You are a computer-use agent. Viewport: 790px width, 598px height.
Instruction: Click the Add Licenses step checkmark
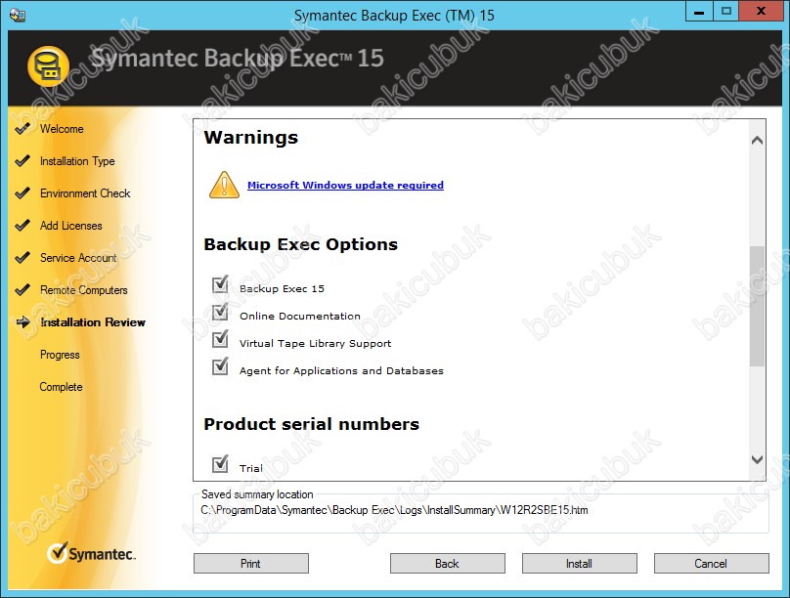click(x=22, y=226)
